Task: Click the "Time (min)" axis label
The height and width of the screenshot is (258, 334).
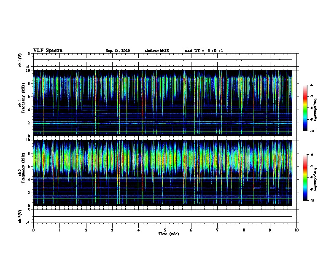Action: [169, 234]
